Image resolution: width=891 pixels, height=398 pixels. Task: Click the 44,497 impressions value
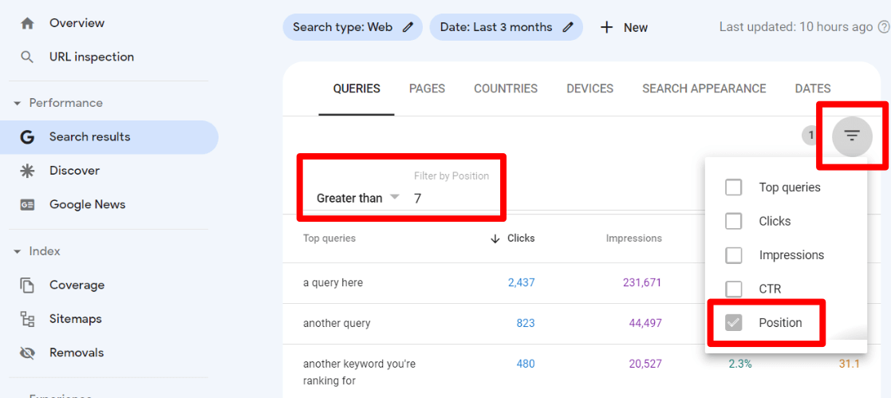point(645,324)
